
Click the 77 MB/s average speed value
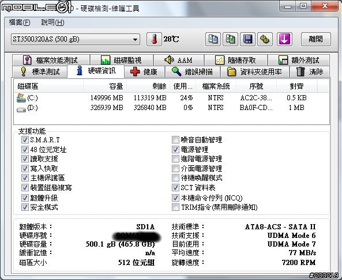point(302,253)
